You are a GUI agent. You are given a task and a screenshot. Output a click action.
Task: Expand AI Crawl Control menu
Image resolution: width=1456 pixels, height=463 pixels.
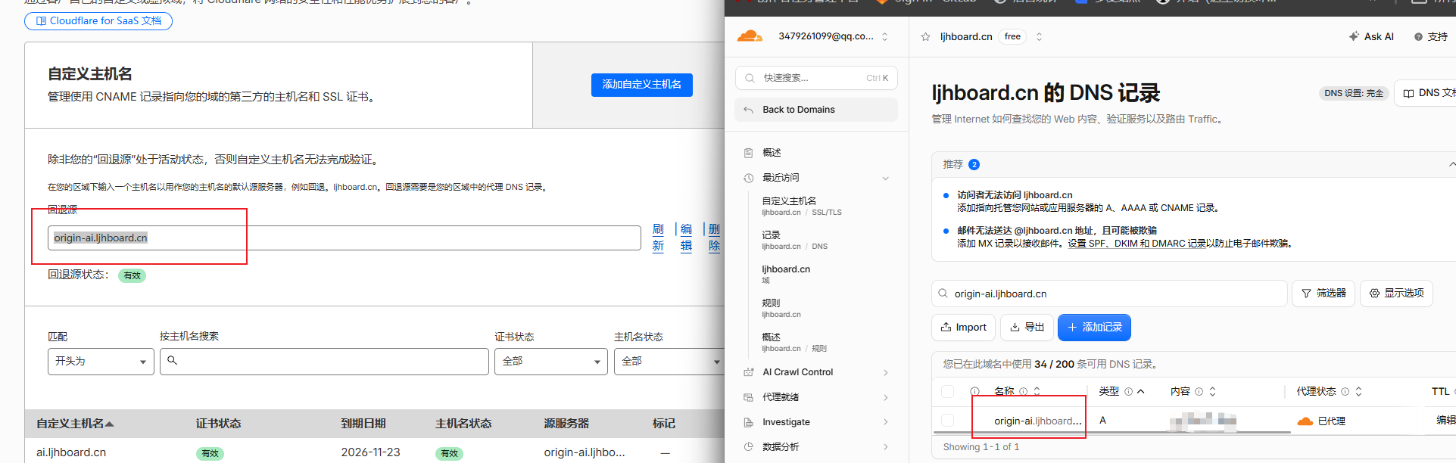pyautogui.click(x=886, y=372)
